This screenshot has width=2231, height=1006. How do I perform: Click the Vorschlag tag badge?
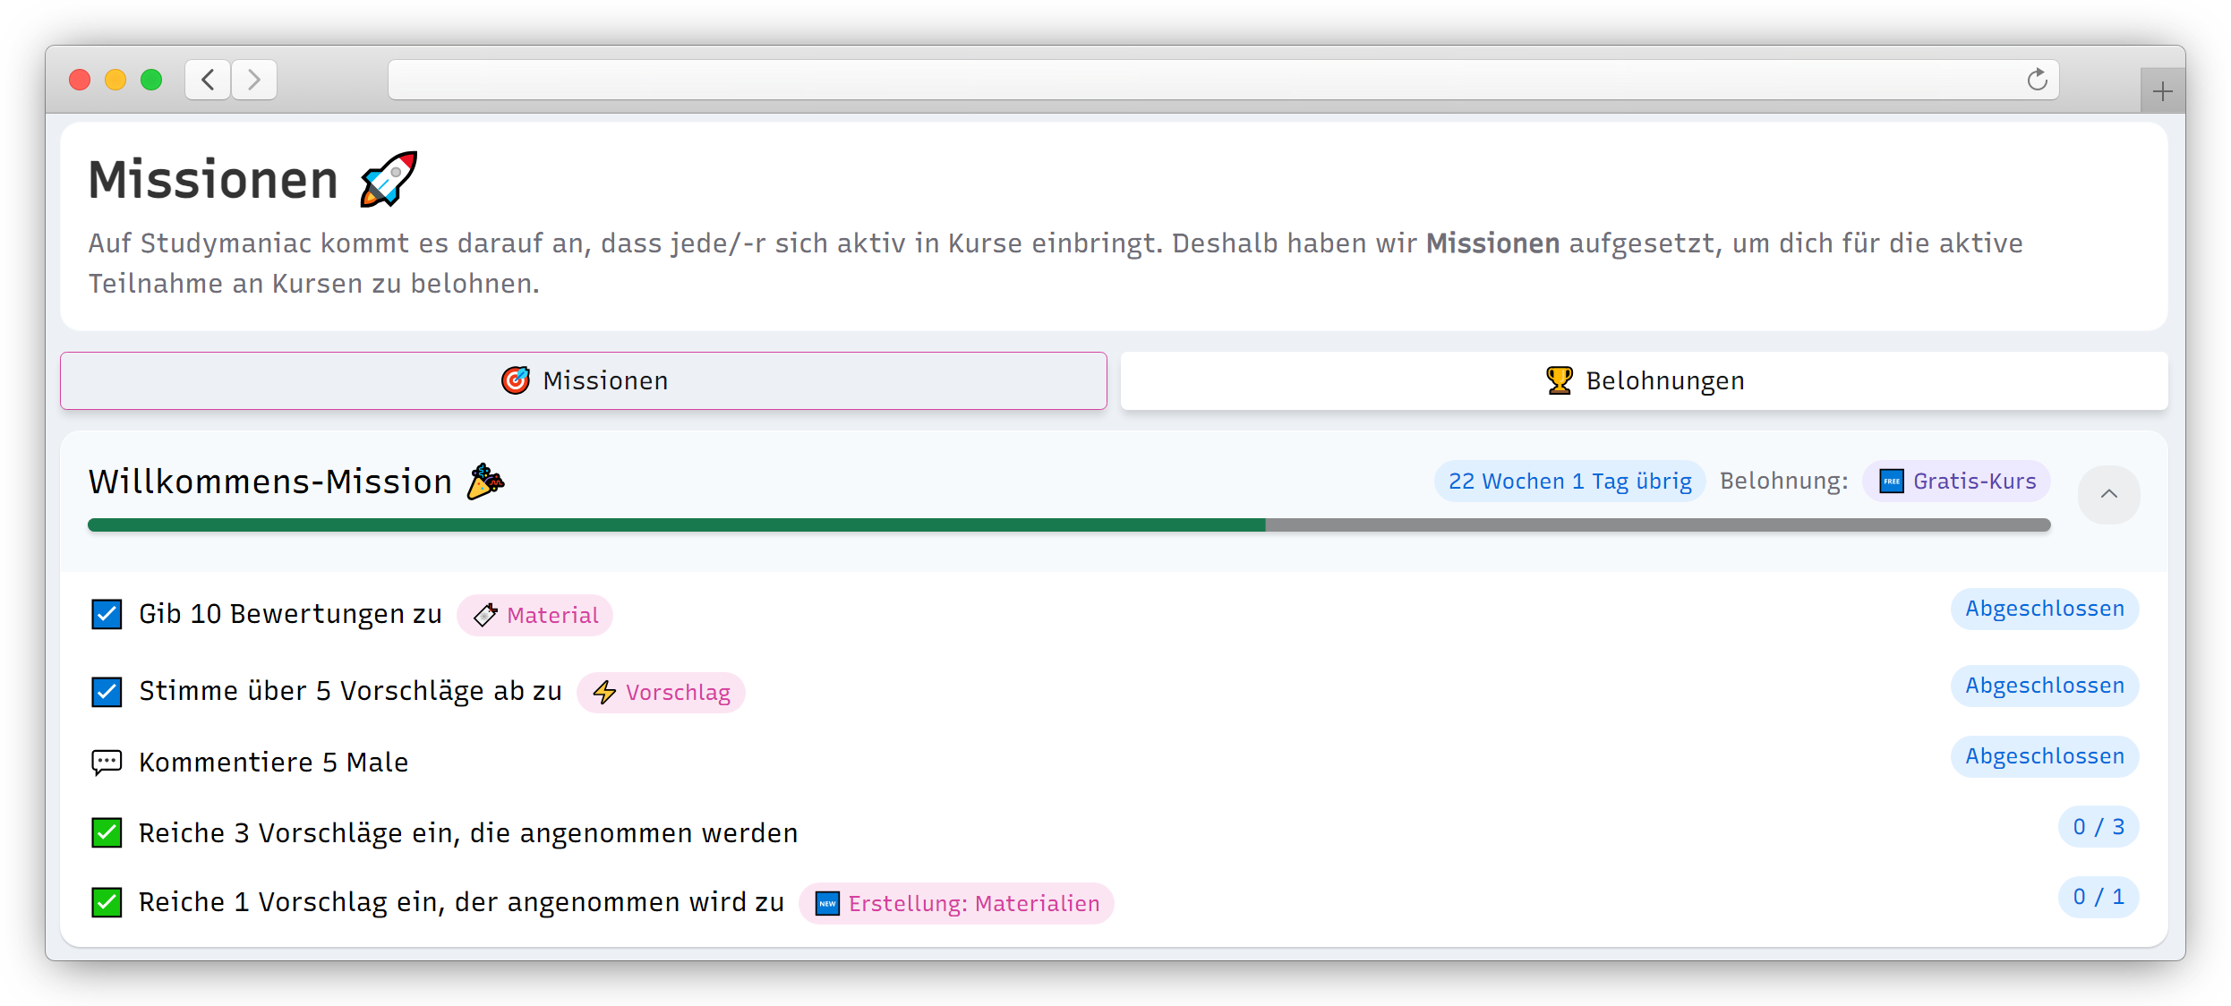point(661,692)
